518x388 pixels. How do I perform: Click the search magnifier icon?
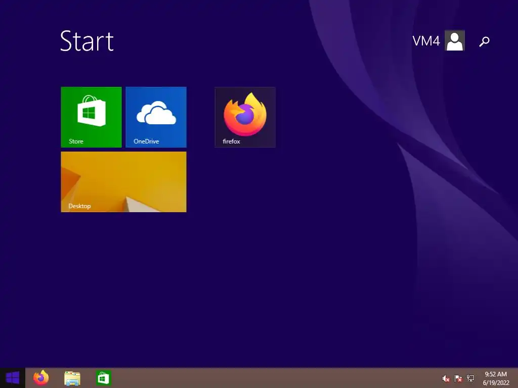[x=484, y=41]
